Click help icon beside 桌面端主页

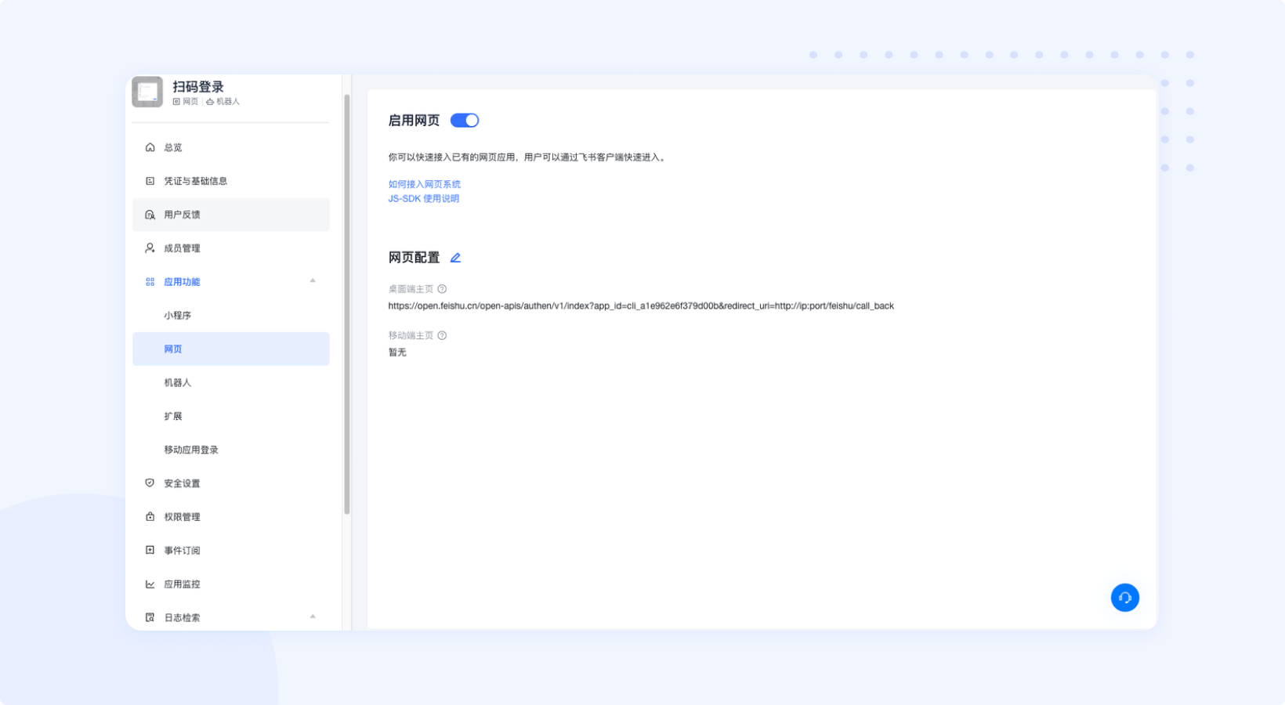coord(442,289)
